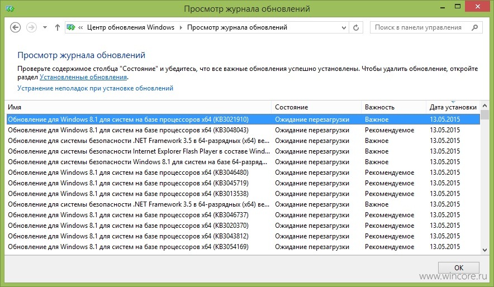Image resolution: width=494 pixels, height=287 pixels.
Task: Sort by the Важность column header
Action: coord(393,107)
